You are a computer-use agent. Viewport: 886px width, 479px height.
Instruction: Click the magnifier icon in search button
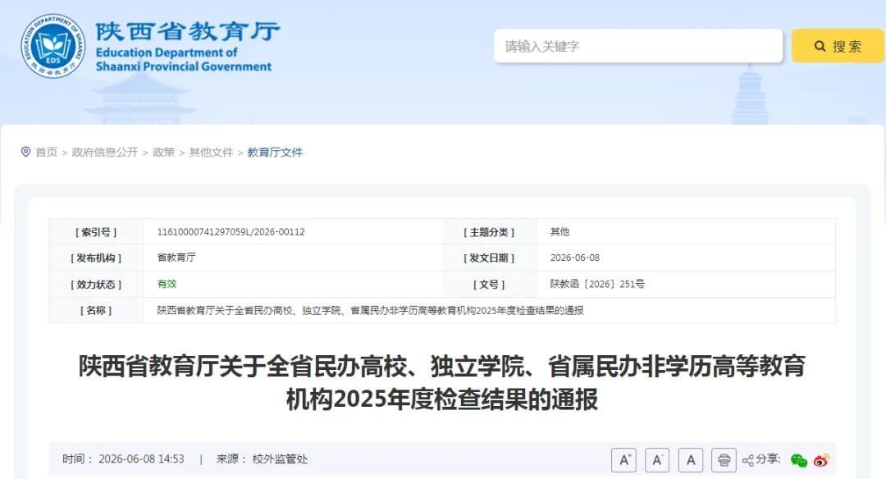[820, 46]
